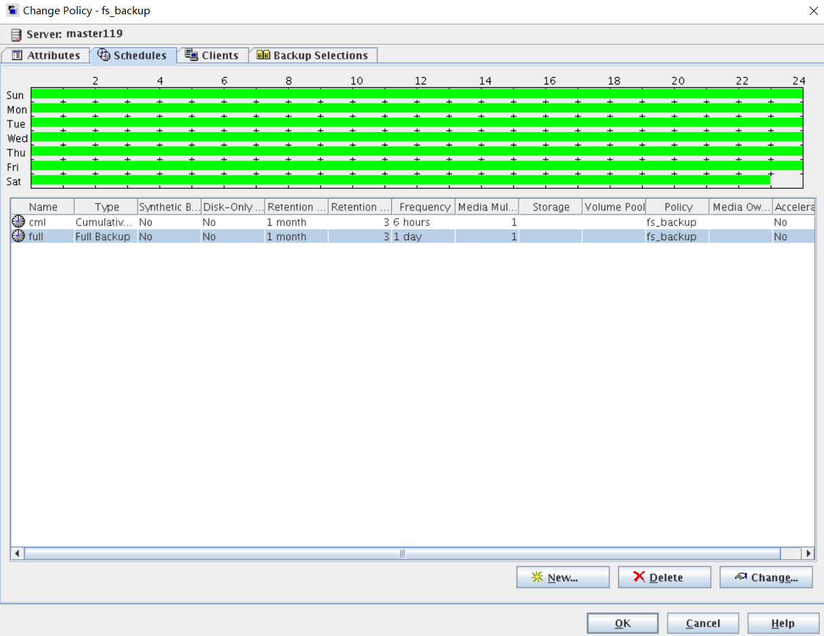Click the horizontal scrollbar right arrow
Screen dimensions: 824x636
click(x=808, y=553)
